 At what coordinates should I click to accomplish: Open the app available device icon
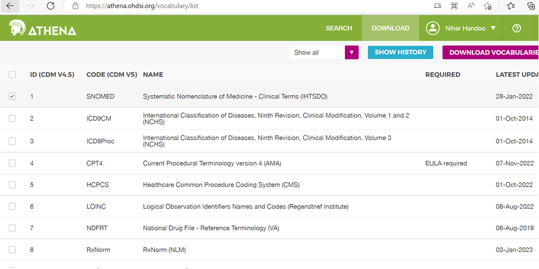pos(437,6)
